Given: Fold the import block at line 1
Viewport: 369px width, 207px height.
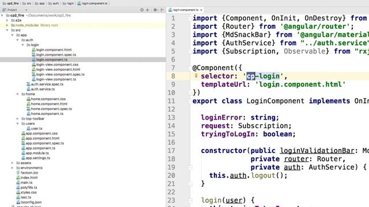Looking at the screenshot, I should coord(190,18).
